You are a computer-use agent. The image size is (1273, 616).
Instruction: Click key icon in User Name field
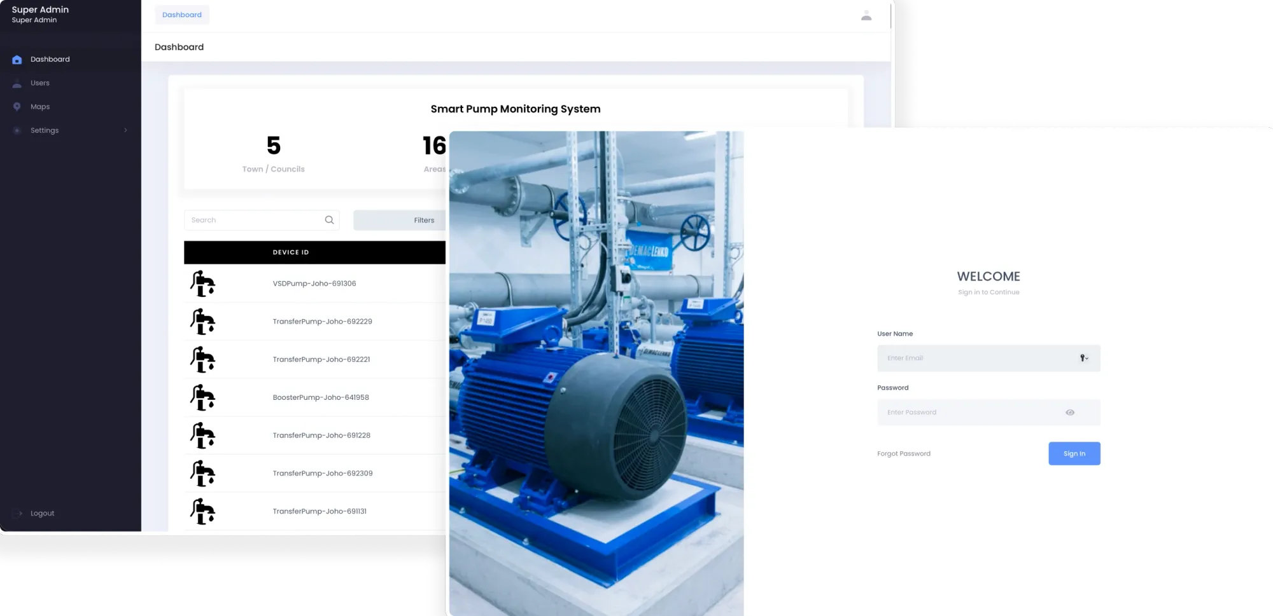pyautogui.click(x=1083, y=359)
